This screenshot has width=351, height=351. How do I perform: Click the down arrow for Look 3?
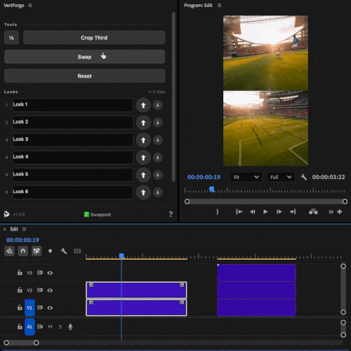coord(158,140)
